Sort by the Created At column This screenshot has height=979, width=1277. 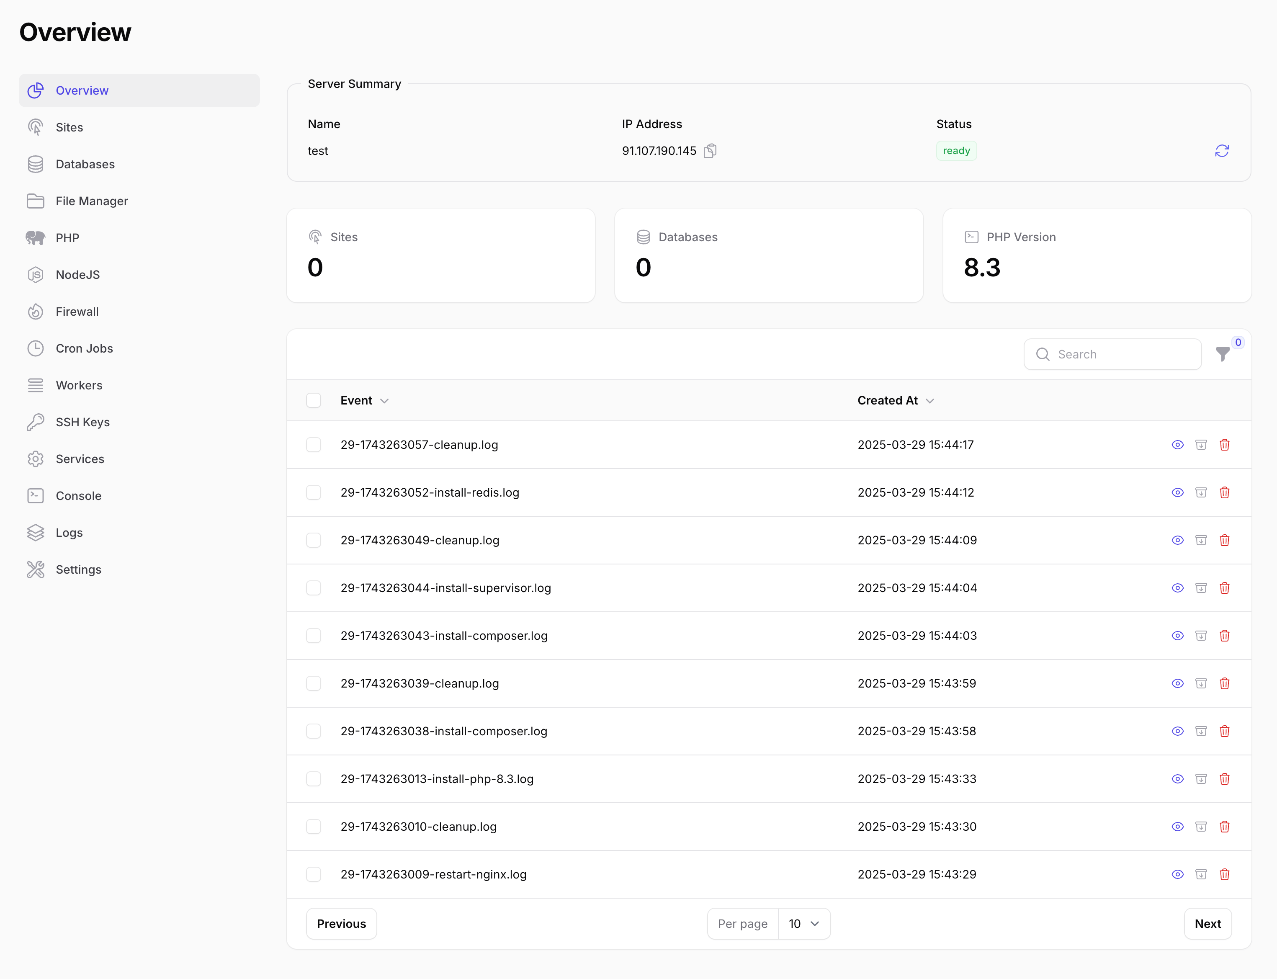pyautogui.click(x=896, y=400)
